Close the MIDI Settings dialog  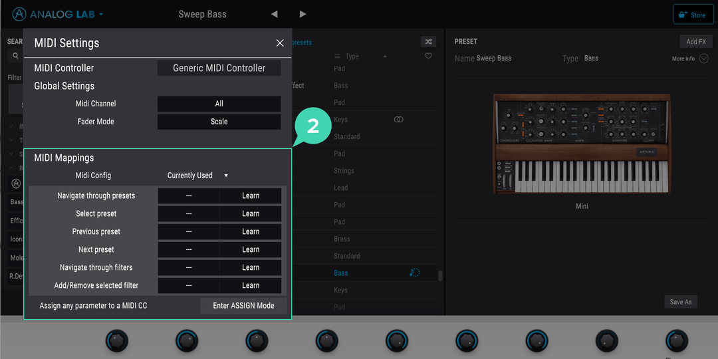tap(280, 43)
